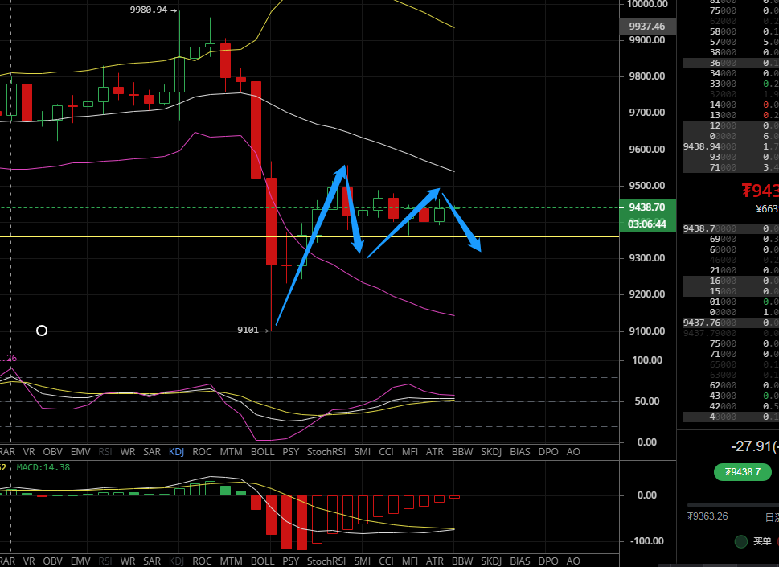This screenshot has width=779, height=567.
Task: Select MFI in the bottom MACD pane indicator row
Action: (x=410, y=561)
